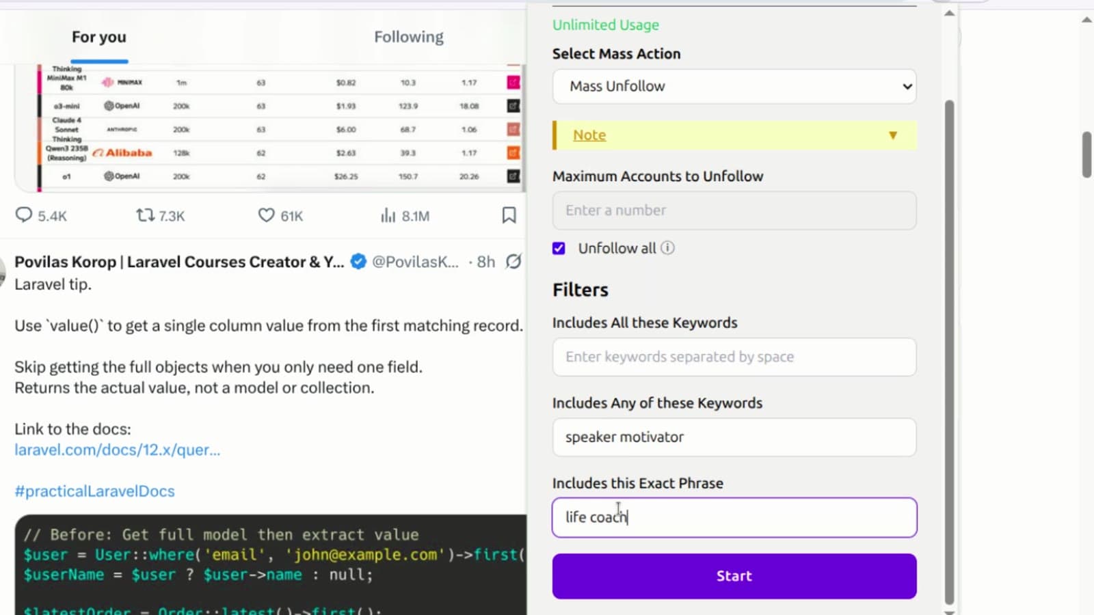Click the panel scrollbar up arrow
This screenshot has height=615, width=1094.
949,13
